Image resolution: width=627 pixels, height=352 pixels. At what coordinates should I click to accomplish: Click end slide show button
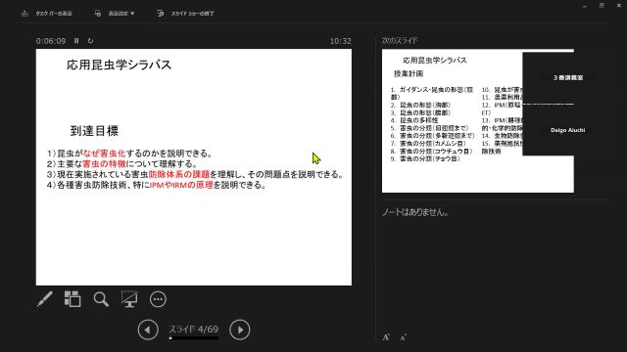coord(192,13)
